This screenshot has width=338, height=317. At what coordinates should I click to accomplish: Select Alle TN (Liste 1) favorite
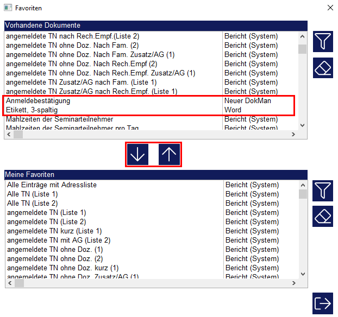(33, 194)
